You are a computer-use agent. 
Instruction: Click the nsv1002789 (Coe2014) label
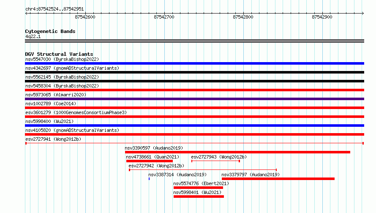coord(51,104)
